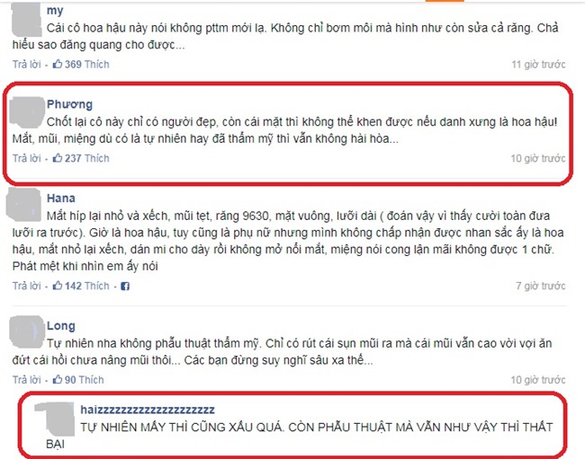Click Phương's blurred avatar thumbnail
Screen dimensions: 585x459
27,111
